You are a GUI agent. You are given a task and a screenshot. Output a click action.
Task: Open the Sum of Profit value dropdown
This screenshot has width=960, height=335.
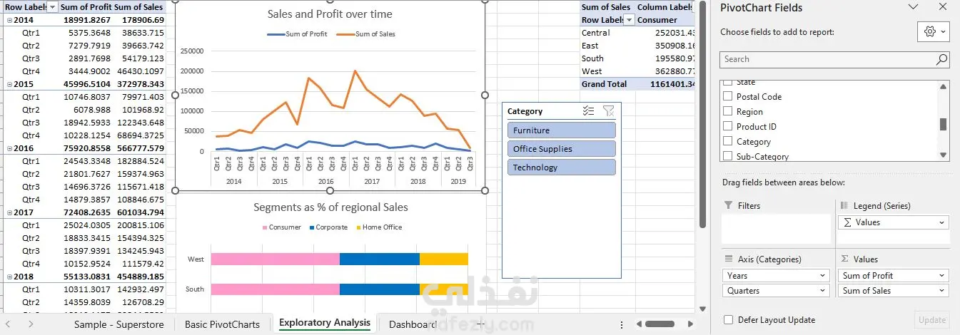(x=942, y=276)
